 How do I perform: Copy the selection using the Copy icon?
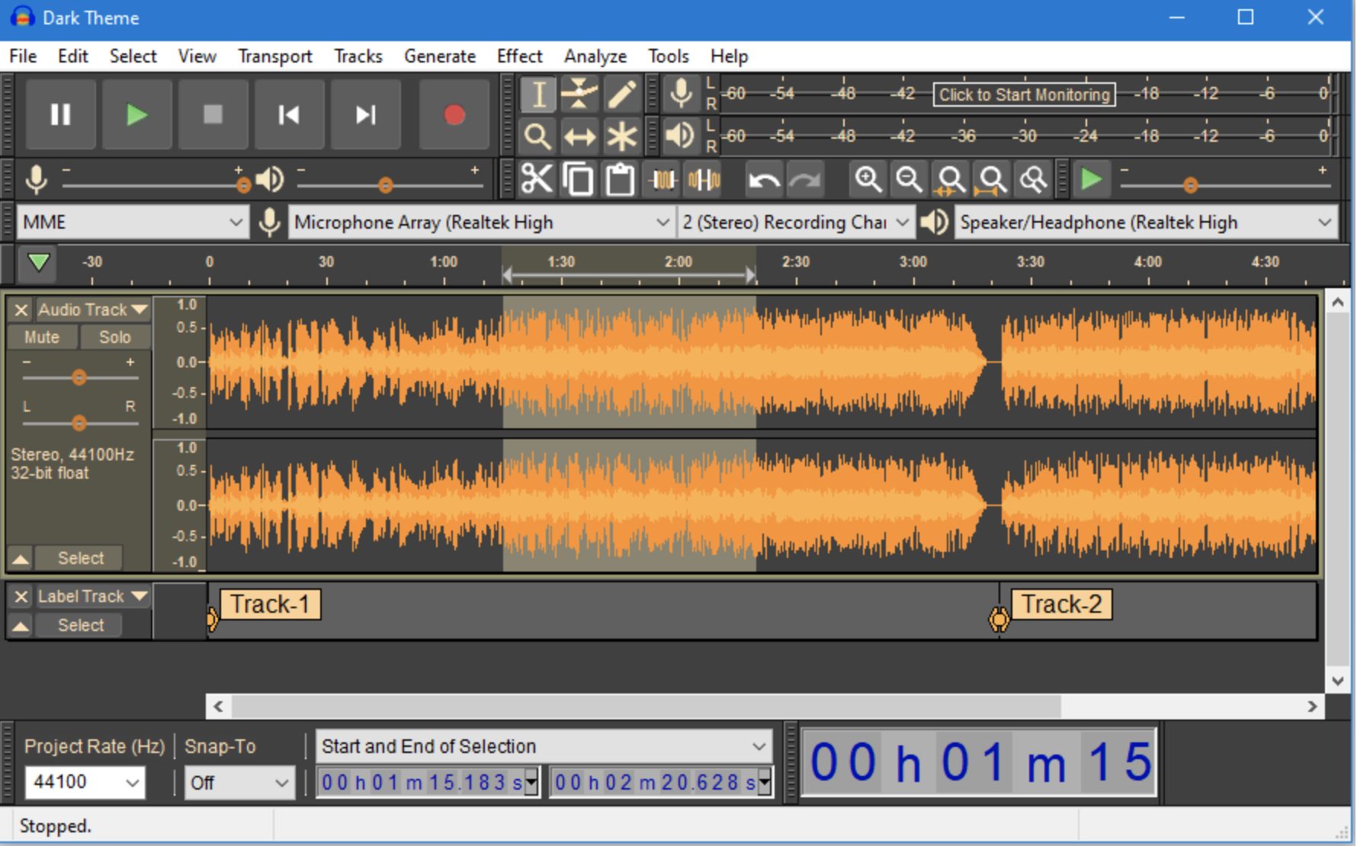pos(579,180)
